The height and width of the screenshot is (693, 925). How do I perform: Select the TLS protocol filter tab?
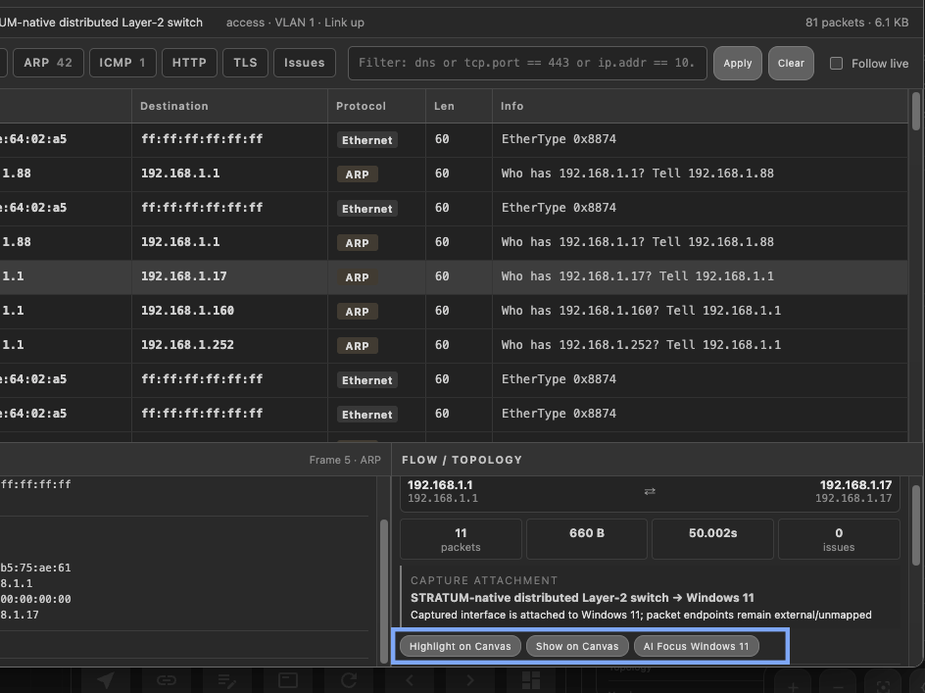[245, 63]
